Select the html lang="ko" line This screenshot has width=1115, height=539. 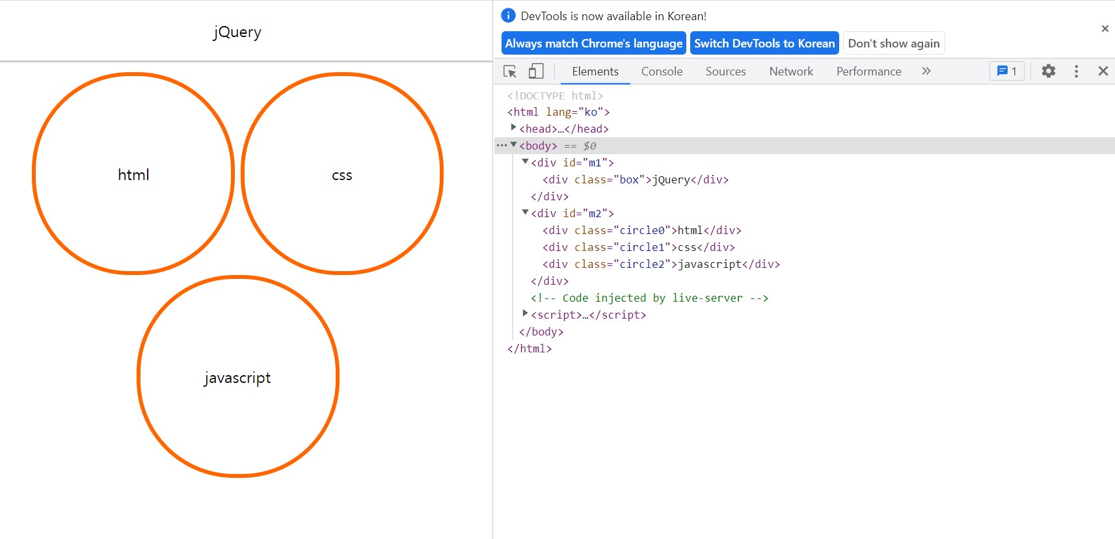(x=558, y=112)
